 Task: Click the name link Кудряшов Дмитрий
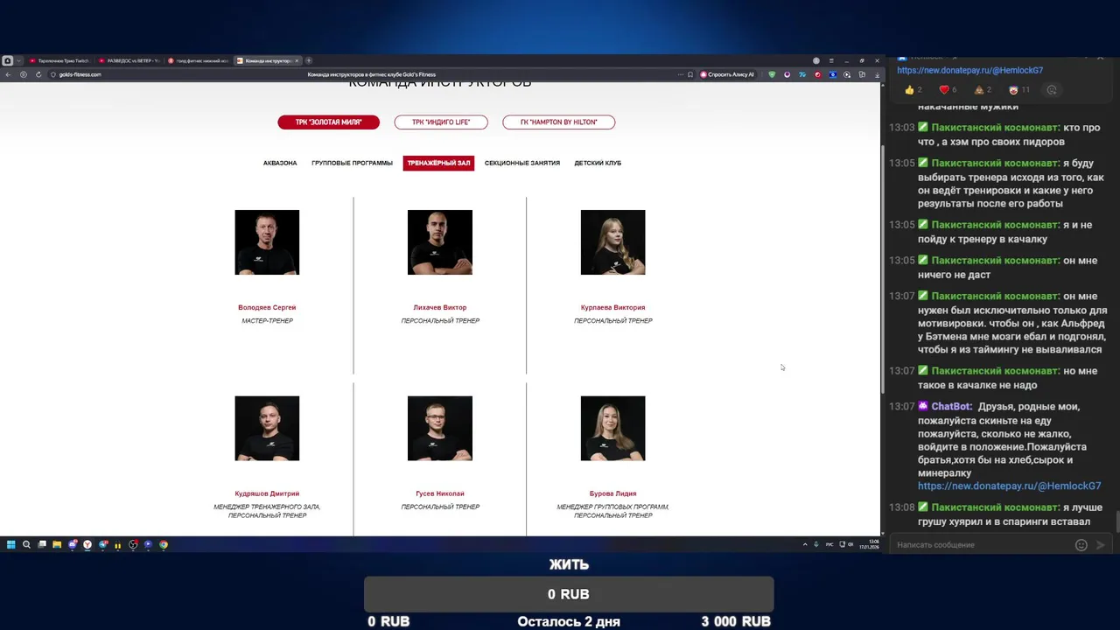coord(267,493)
